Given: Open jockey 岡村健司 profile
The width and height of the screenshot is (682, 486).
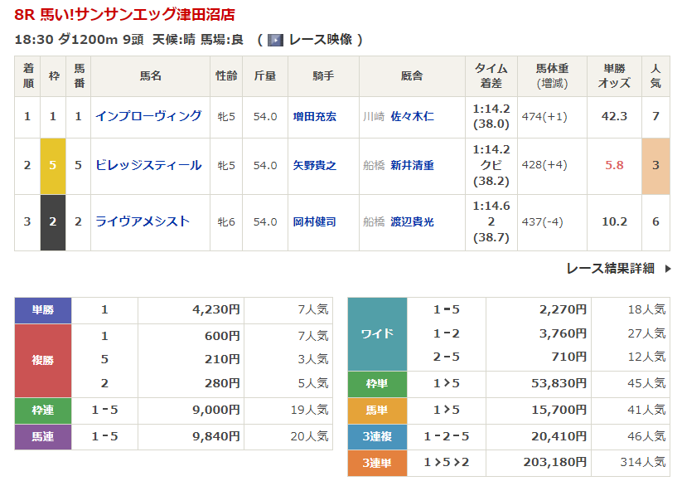Looking at the screenshot, I should (x=315, y=222).
